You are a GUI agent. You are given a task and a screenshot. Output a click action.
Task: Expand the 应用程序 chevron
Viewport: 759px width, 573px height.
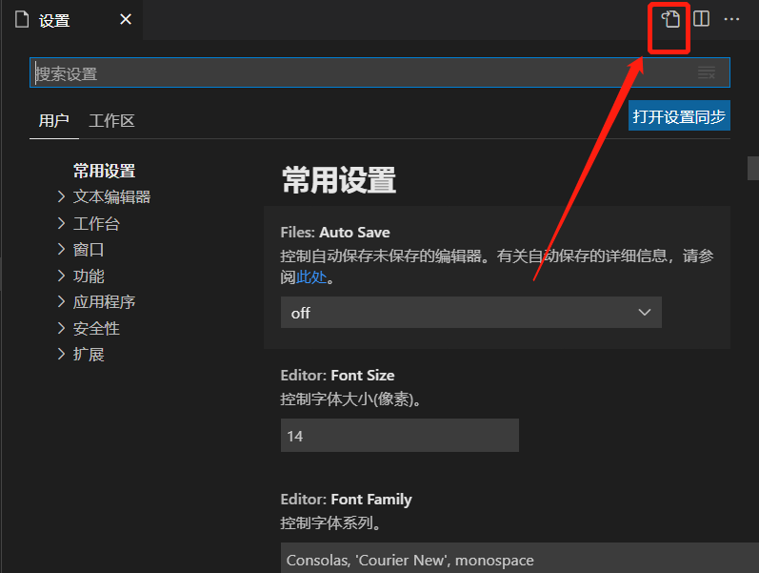pos(61,301)
